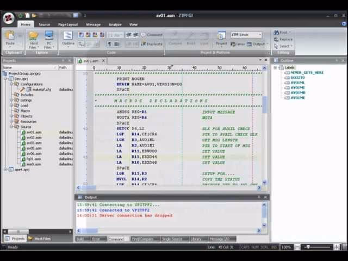The image size is (348, 261).
Task: Close the Output panel
Action: click(265, 197)
